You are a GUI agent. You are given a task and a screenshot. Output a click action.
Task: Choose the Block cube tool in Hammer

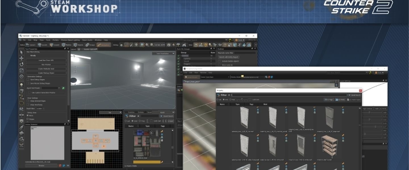[x=21, y=91]
